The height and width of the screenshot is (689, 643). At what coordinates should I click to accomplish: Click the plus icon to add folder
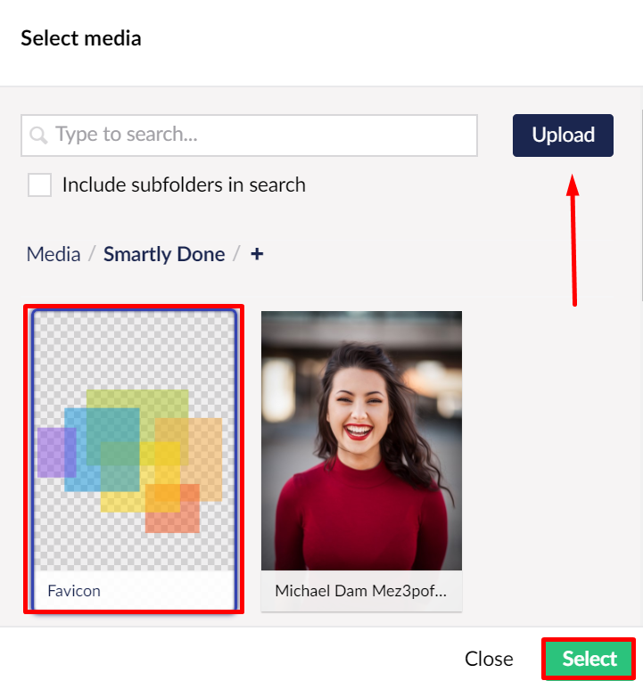click(x=257, y=254)
